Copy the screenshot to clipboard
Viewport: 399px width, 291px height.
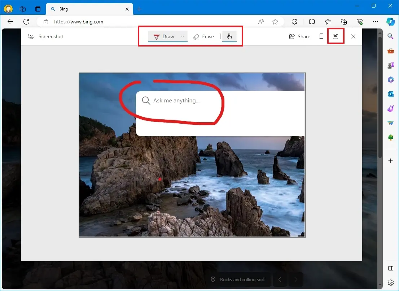pos(321,36)
